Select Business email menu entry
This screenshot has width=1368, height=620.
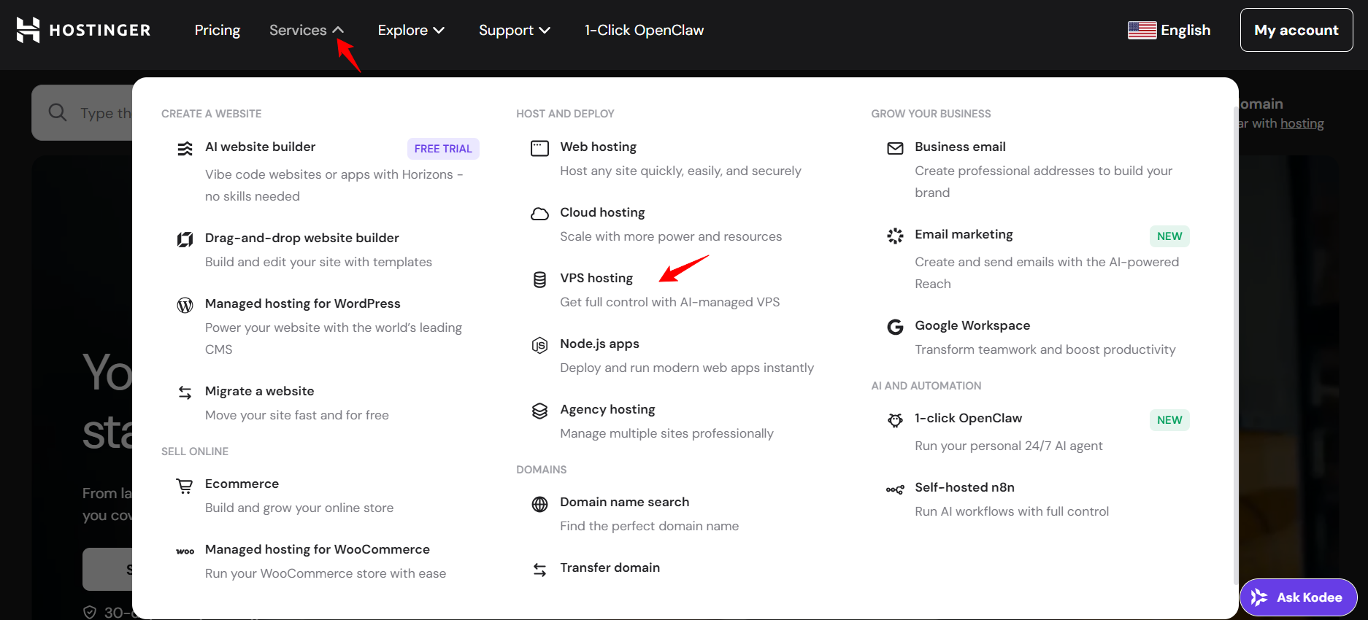tap(960, 147)
